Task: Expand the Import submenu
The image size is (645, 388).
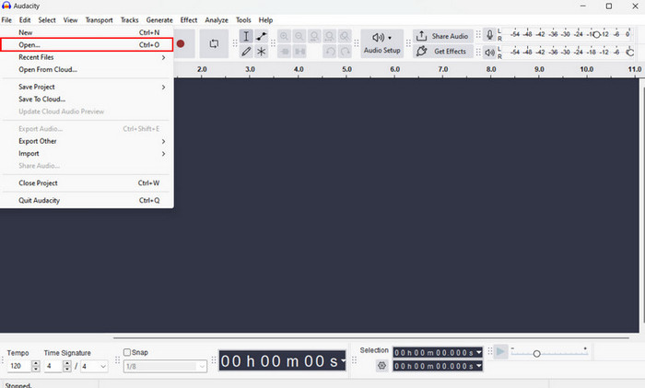Action: pyautogui.click(x=87, y=154)
